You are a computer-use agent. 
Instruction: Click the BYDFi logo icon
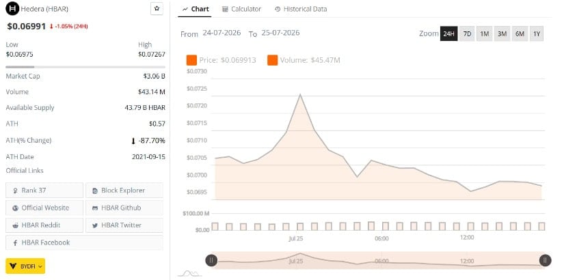14,266
